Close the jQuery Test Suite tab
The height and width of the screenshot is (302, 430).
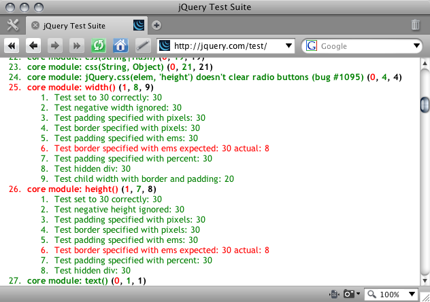click(x=35, y=25)
